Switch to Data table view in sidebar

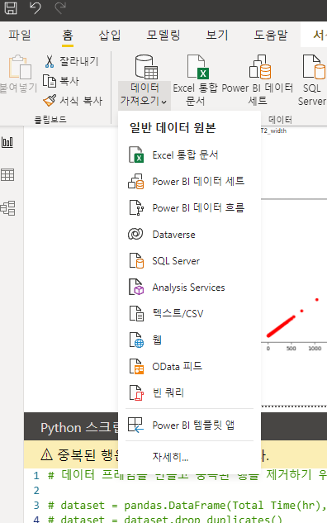coord(7,175)
